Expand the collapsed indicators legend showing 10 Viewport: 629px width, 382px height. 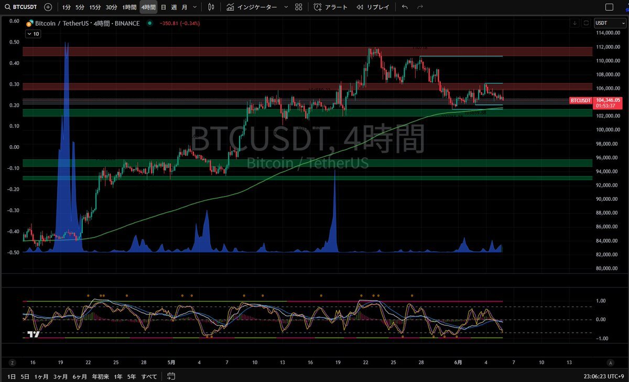[x=32, y=34]
